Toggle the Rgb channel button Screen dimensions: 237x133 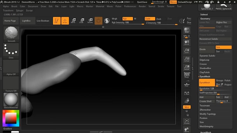point(128,19)
